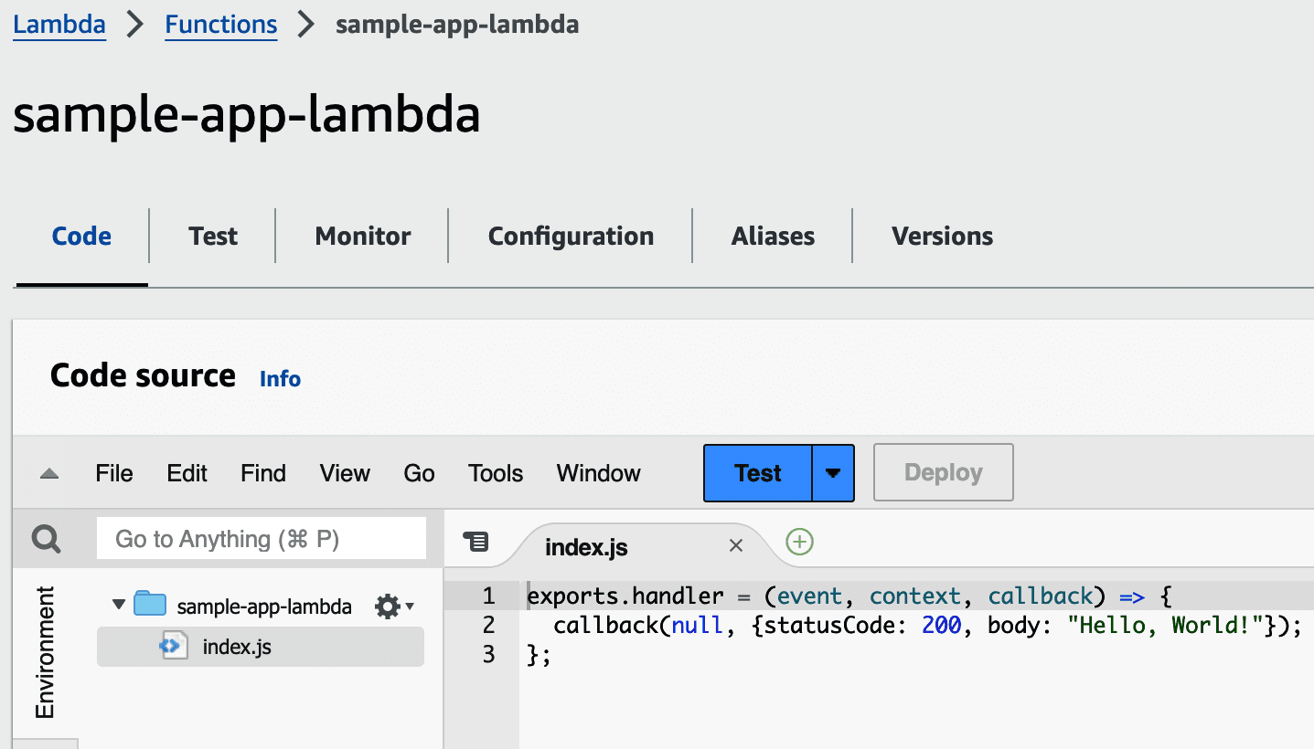Open the Go menu

[419, 473]
